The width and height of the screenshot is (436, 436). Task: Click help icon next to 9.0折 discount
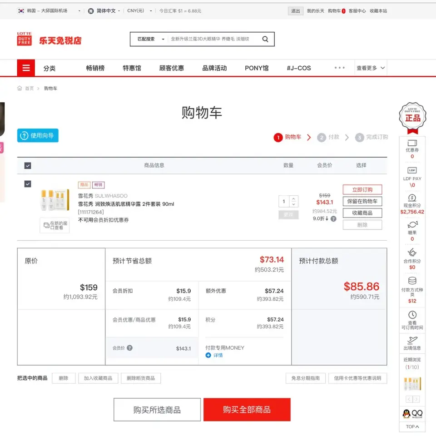click(334, 219)
